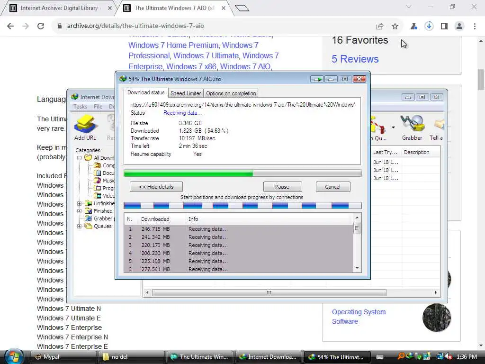
Task: Open the queue dropdown arrow in IDM toolbar
Action: pyautogui.click(x=393, y=127)
